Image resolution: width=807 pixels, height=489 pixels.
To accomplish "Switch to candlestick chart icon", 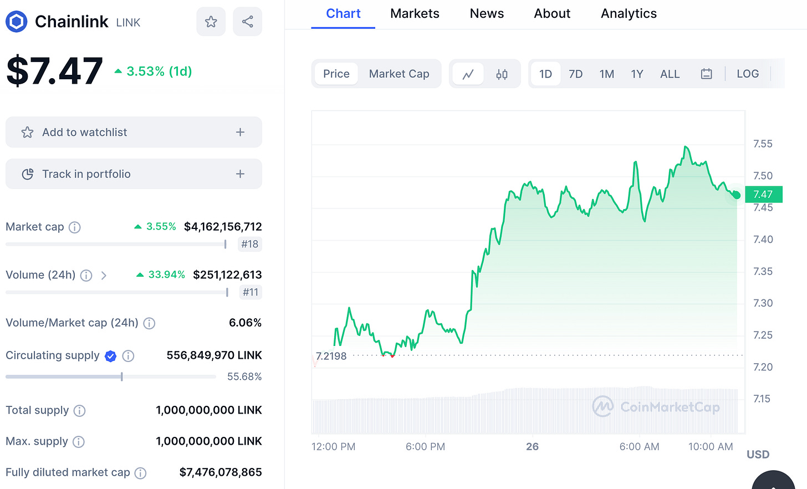I will point(502,74).
